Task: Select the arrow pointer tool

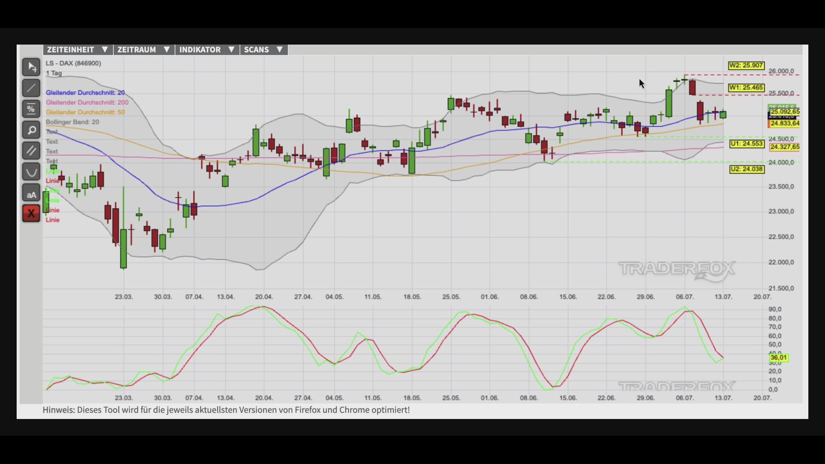Action: point(31,67)
